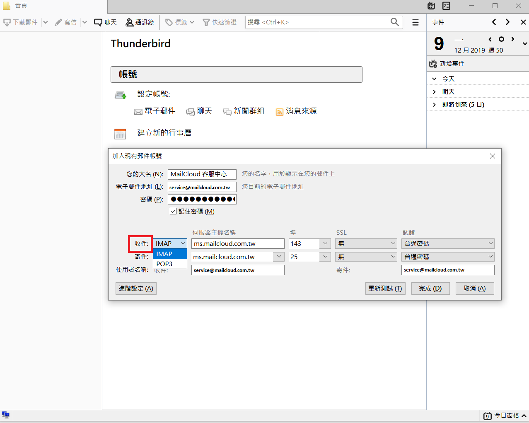Click the next arrow beside the date
The width and height of the screenshot is (529, 423).
pos(513,39)
